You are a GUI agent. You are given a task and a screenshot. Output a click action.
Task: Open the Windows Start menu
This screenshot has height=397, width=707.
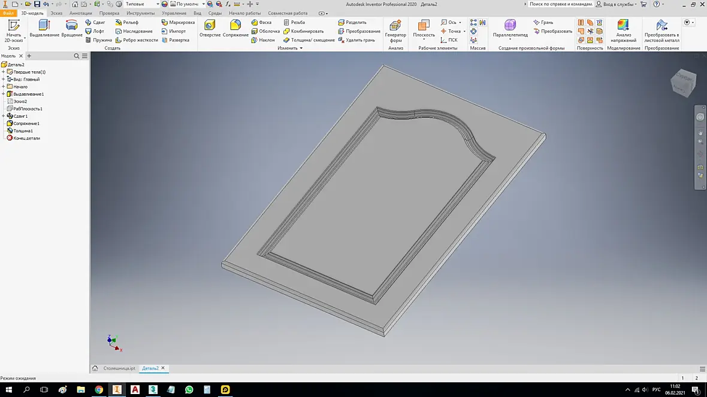pos(8,389)
